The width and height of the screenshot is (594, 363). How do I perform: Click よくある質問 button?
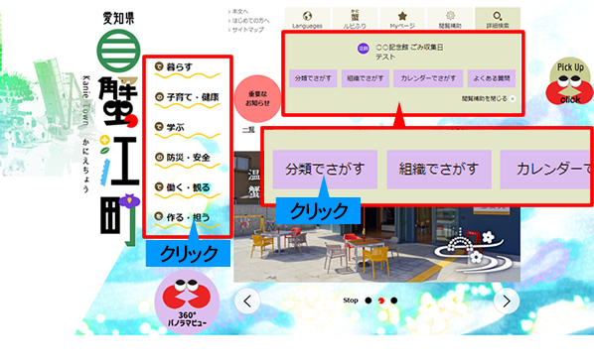[492, 78]
